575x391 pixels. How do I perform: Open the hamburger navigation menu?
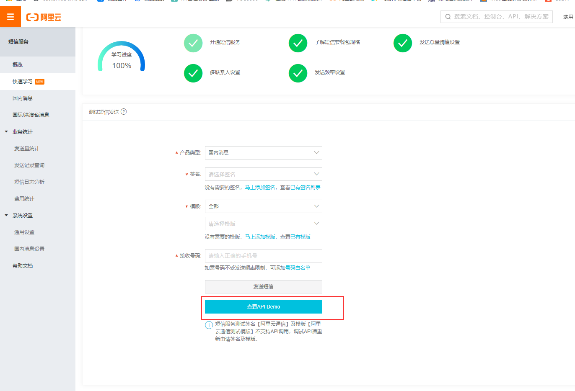pos(10,17)
